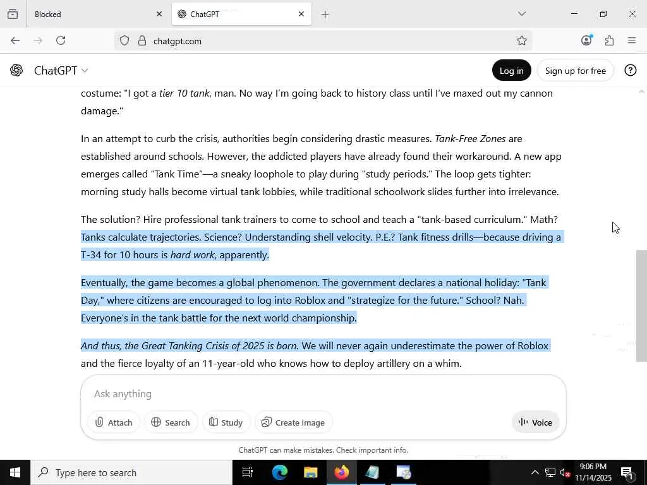647x485 pixels.
Task: Open a new browser tab
Action: point(325,15)
